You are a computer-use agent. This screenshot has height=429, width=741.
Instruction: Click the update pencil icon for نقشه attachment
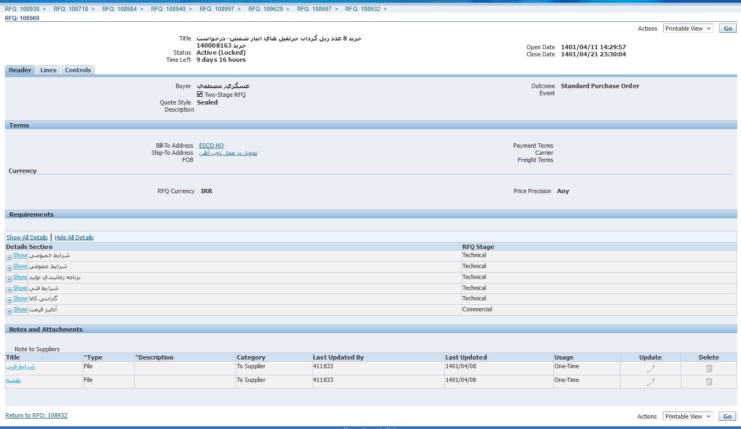[651, 382]
